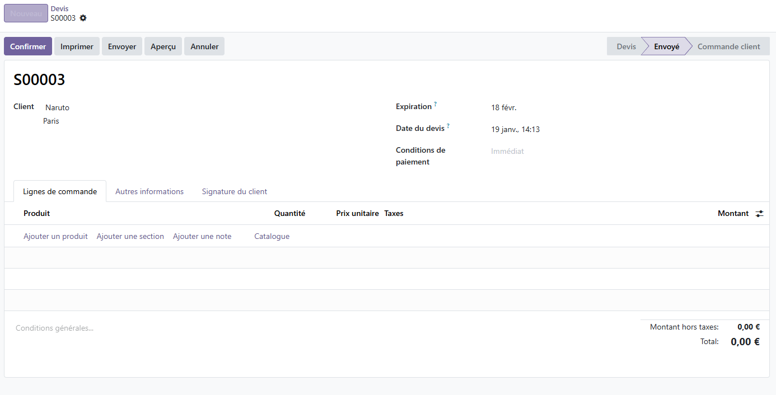Click the Date du devis help tooltip
The image size is (776, 395).
pyautogui.click(x=448, y=126)
